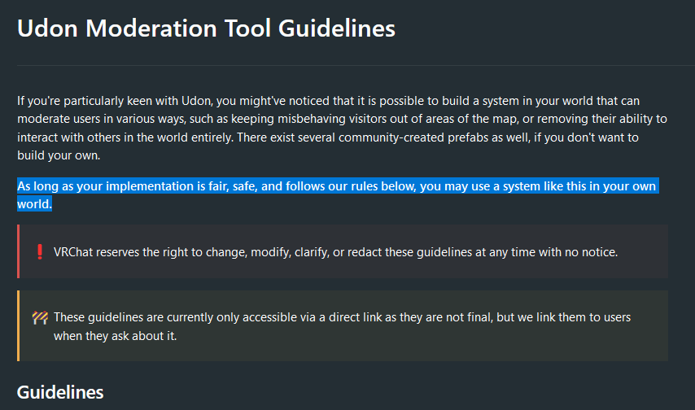Click the paragraph starting "If you're particularly keen with Udon"
The width and height of the screenshot is (695, 410).
(342, 128)
